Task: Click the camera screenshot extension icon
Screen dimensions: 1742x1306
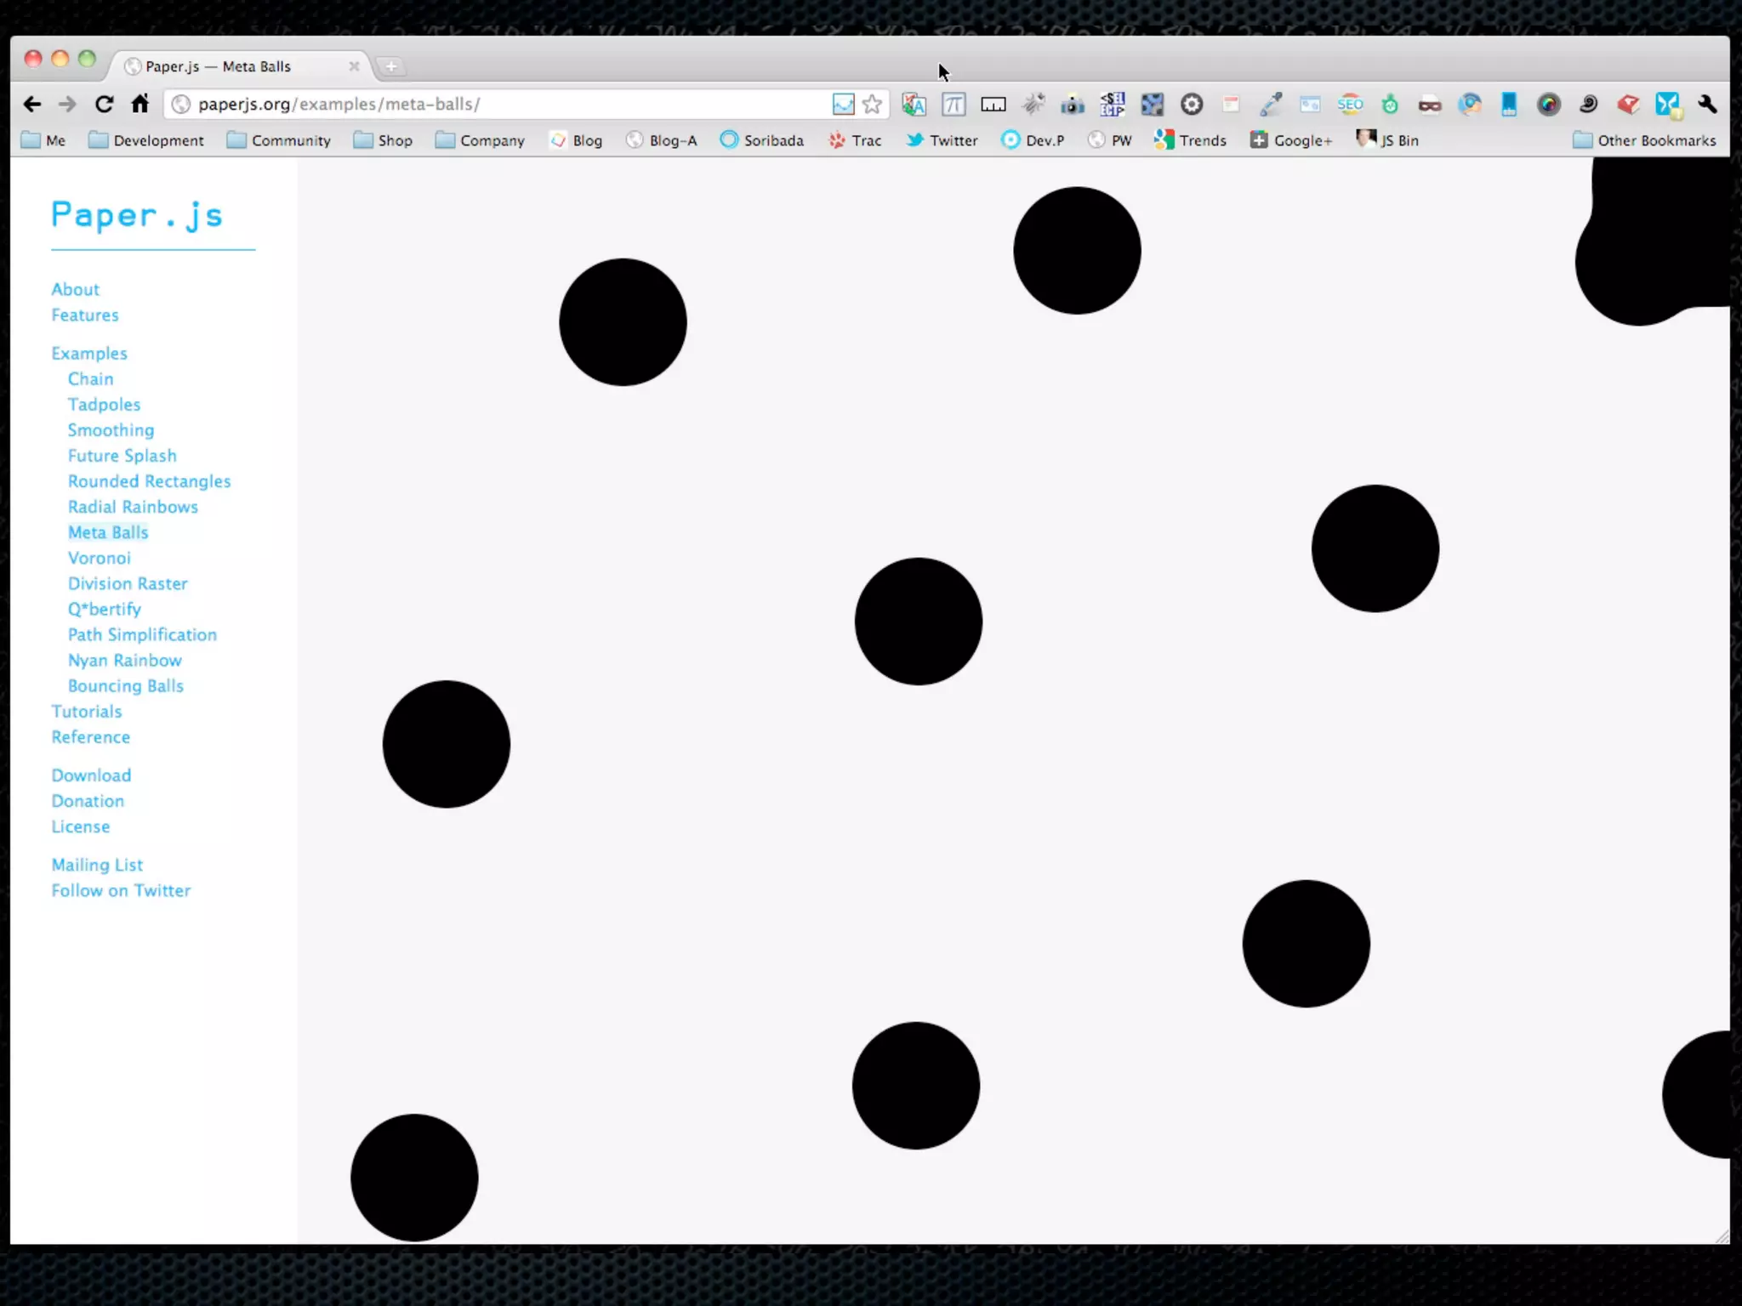Action: point(1073,104)
